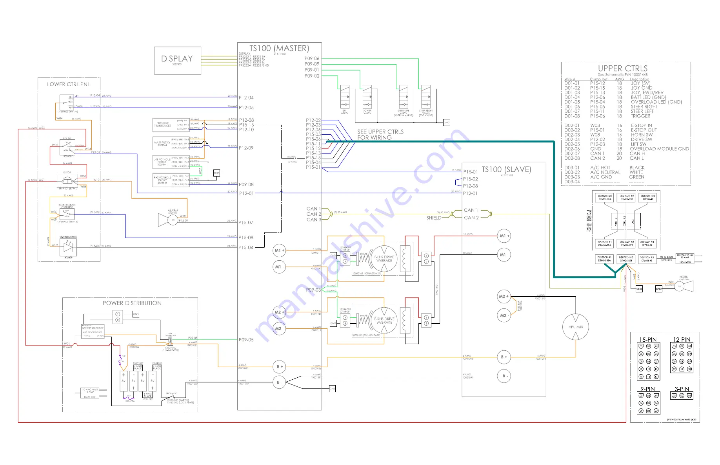
Task: Select the RHS POTHOLE PROXY box
Action: pos(171,180)
